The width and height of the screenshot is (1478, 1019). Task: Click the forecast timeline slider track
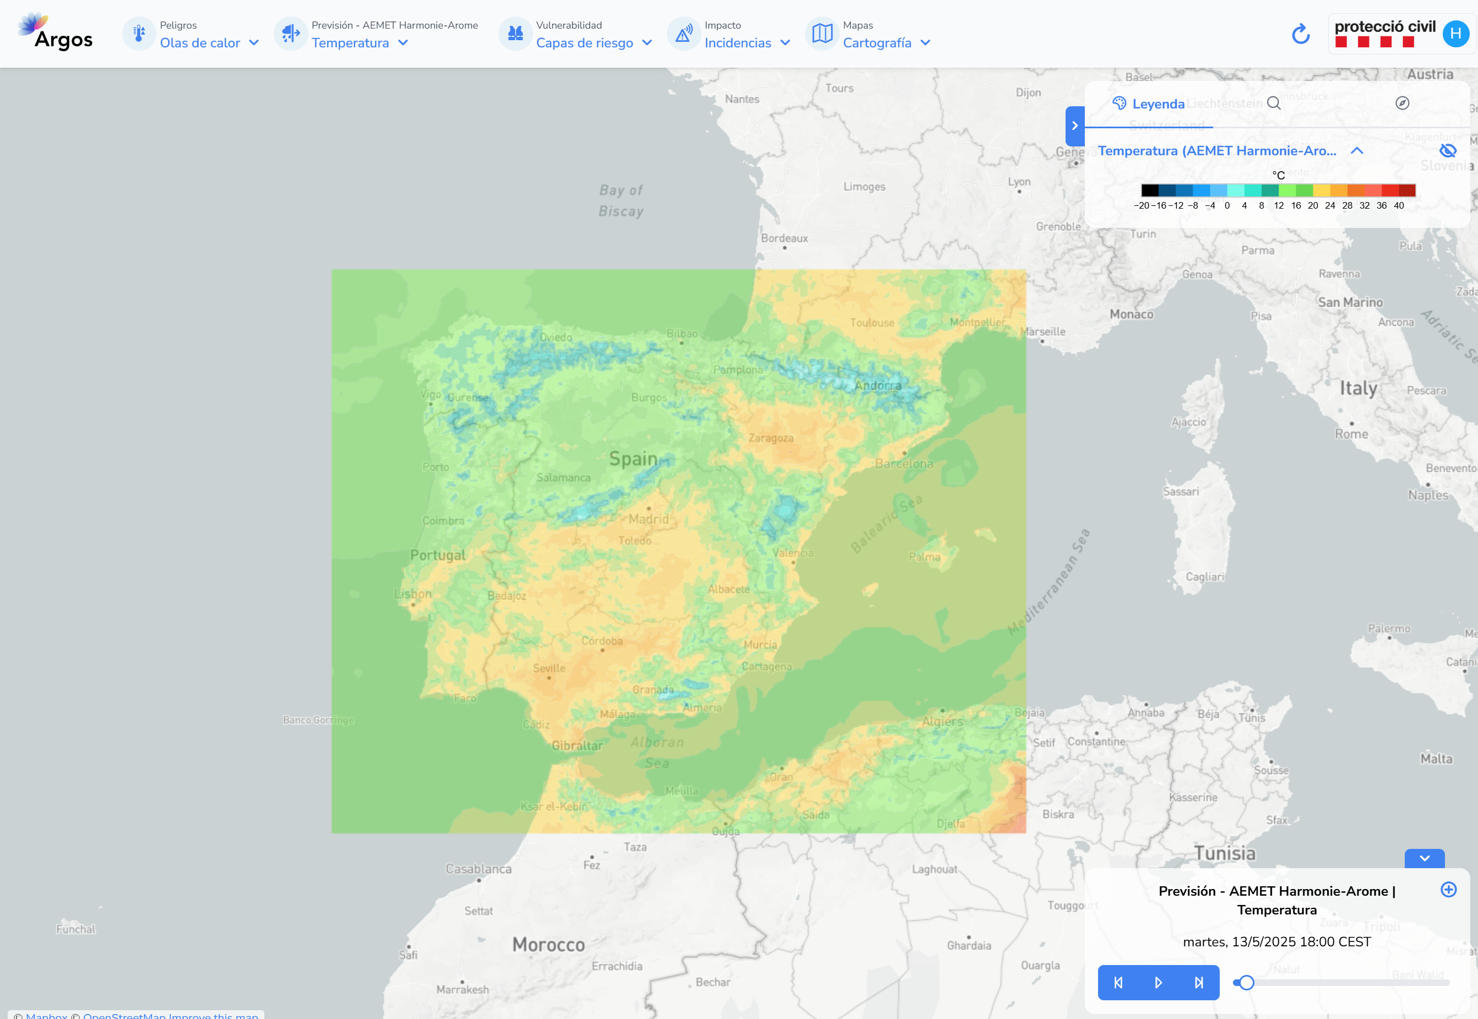[x=1341, y=983]
